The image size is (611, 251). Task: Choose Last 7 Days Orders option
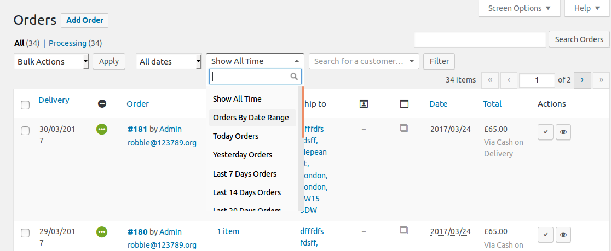pos(245,174)
